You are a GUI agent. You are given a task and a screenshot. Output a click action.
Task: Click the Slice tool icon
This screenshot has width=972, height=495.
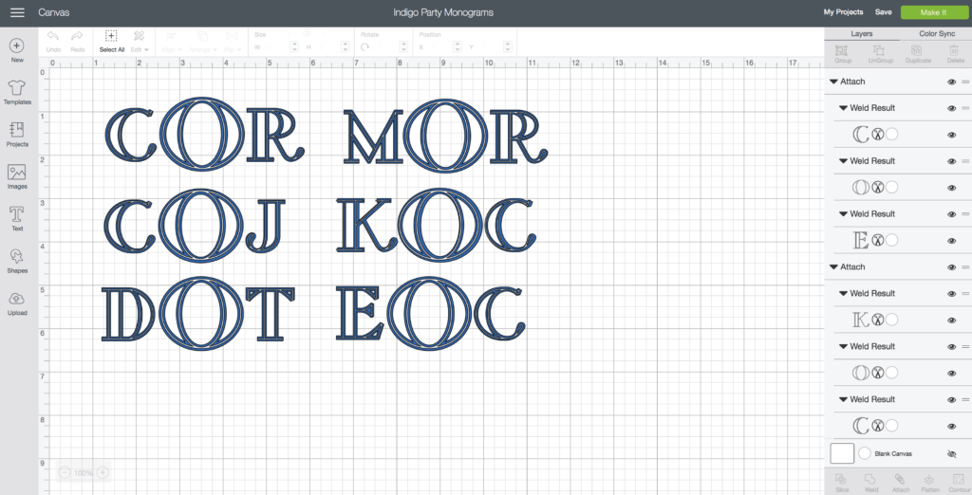tap(841, 479)
